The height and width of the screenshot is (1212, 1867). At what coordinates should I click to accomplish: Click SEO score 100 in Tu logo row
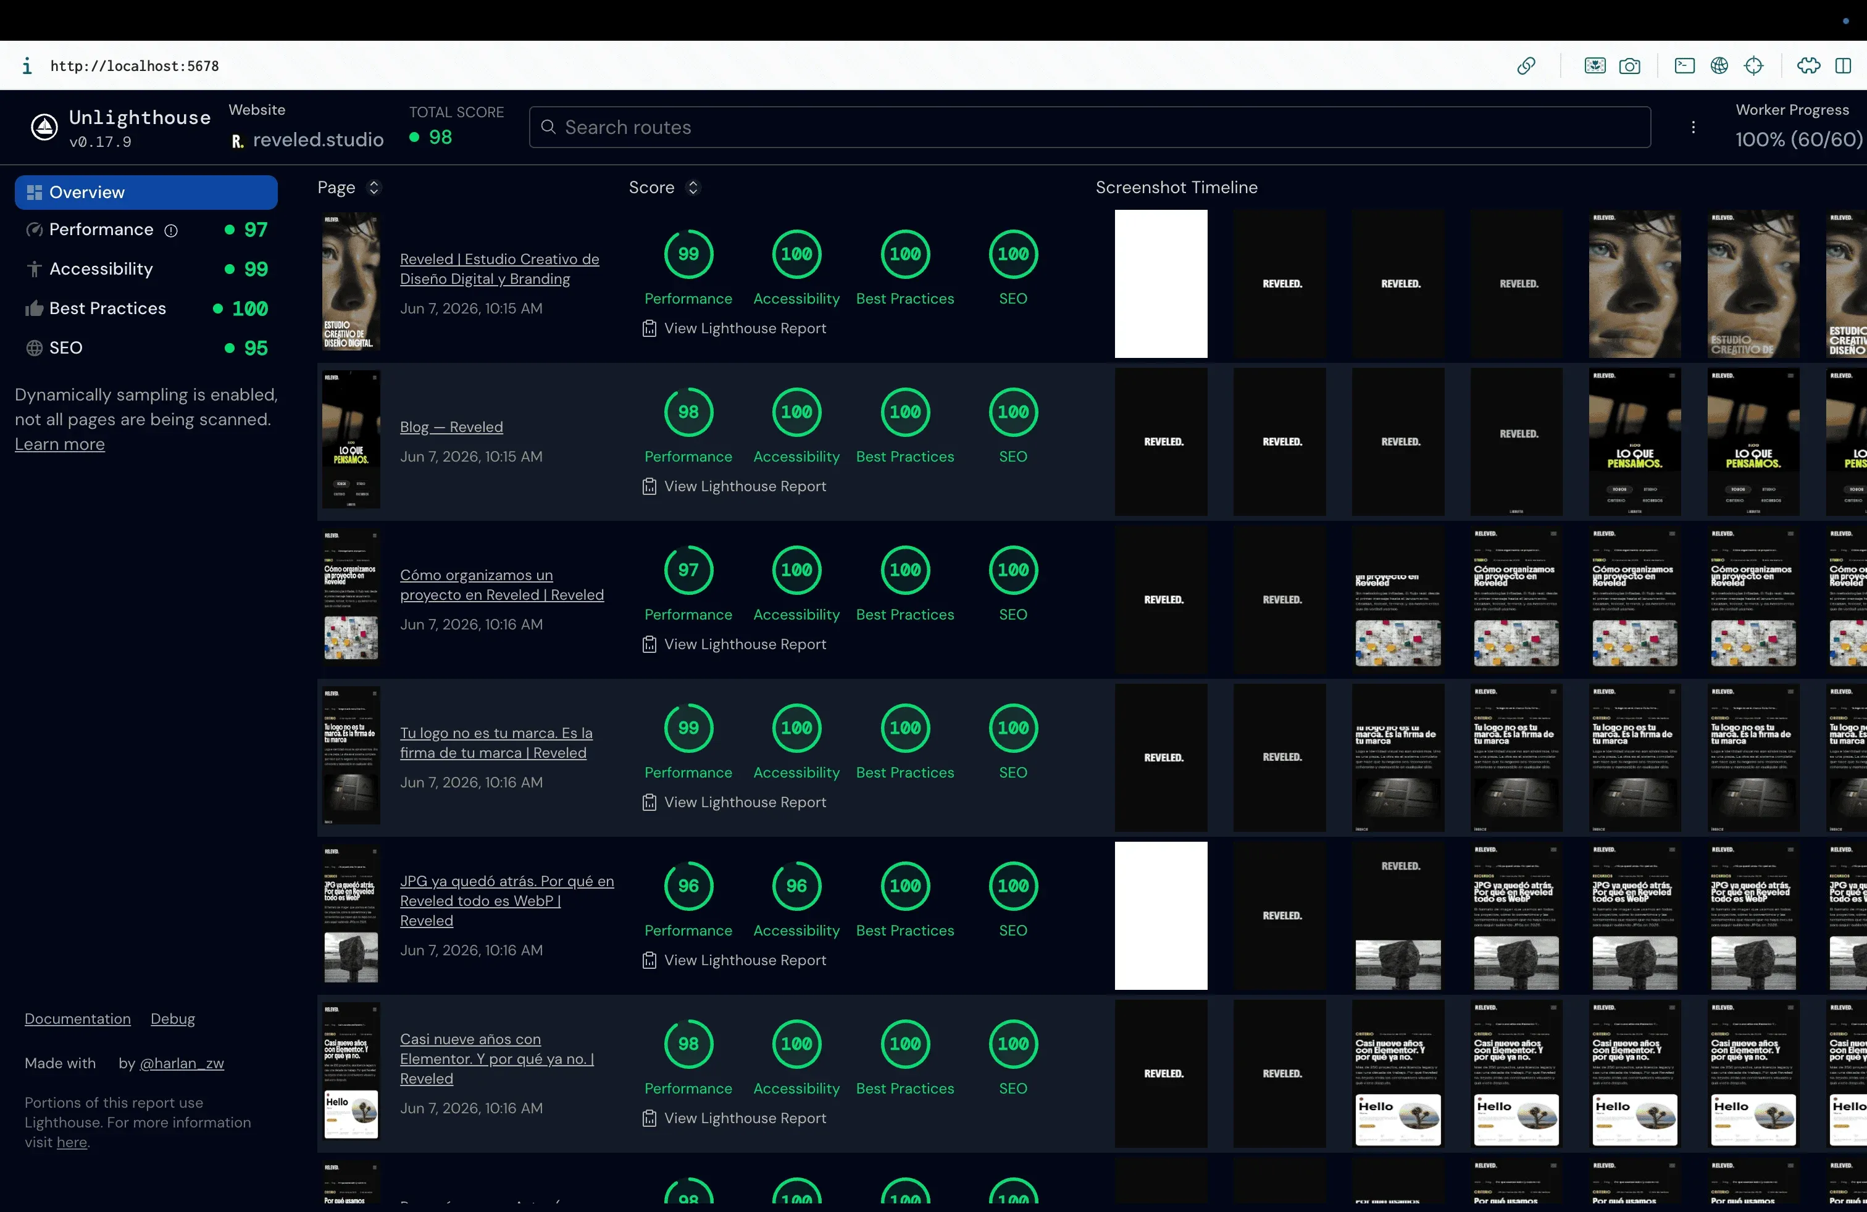tap(1013, 728)
